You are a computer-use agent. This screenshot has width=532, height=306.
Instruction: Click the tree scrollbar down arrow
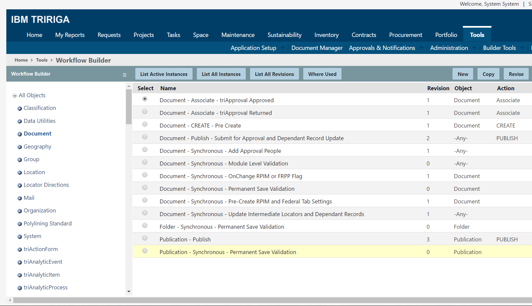pos(129,292)
